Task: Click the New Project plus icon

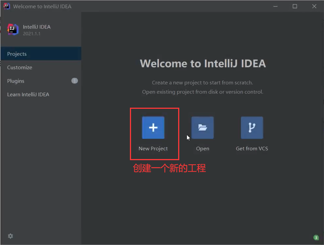Action: 153,127
